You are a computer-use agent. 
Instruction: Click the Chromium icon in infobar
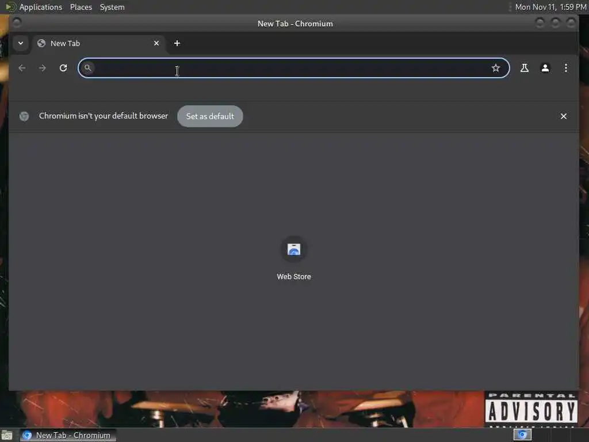click(x=24, y=116)
